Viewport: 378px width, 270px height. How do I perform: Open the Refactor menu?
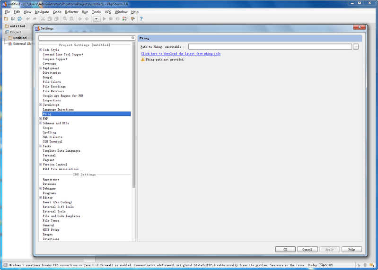coord(71,12)
